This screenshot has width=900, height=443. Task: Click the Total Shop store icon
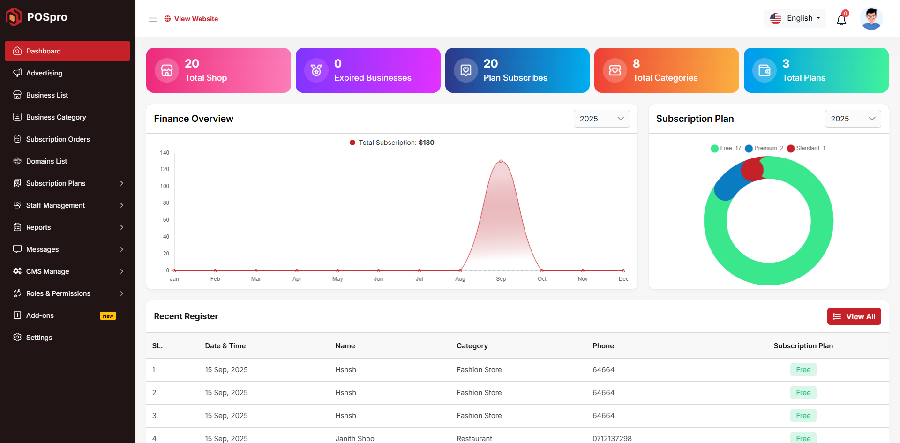(167, 70)
